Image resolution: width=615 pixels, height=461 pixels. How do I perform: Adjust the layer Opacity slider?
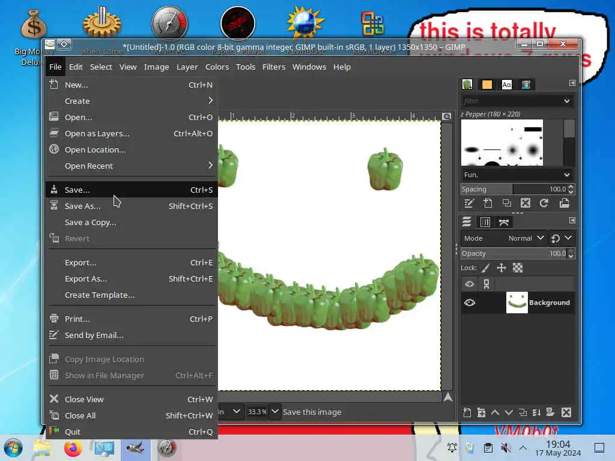[514, 254]
